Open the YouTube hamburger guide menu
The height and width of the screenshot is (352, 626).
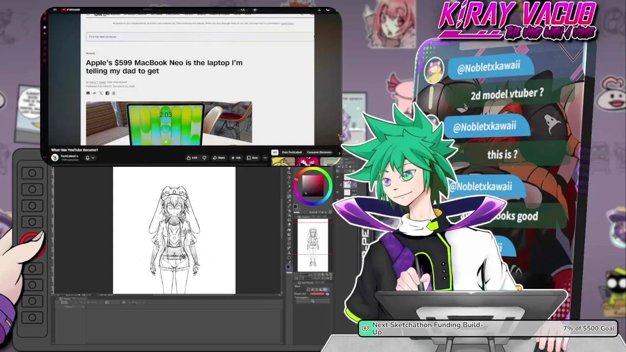55,9
